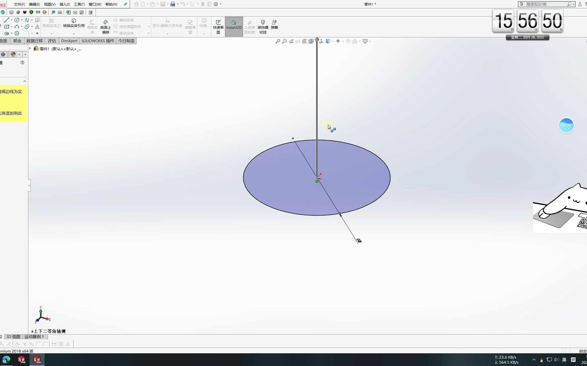Viewport: 587px width, 366px height.
Task: Open the 转换实体引用 dropdown arrow
Action: [x=74, y=34]
